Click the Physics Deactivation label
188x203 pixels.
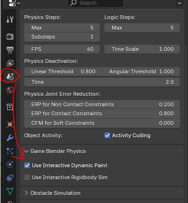51,61
